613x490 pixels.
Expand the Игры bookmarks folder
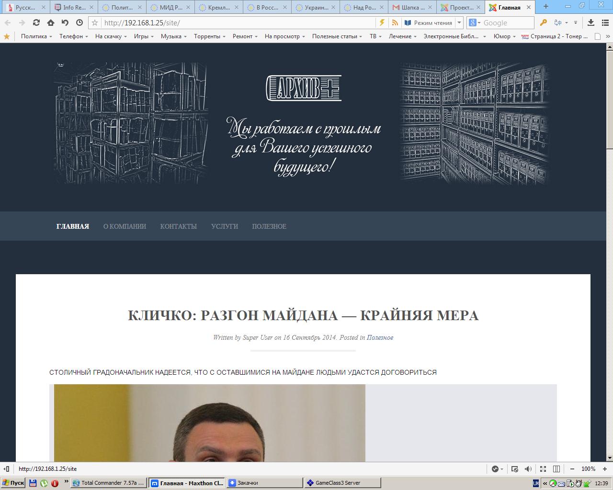pyautogui.click(x=144, y=36)
